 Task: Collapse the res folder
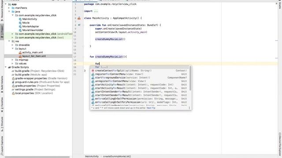coord(9,41)
